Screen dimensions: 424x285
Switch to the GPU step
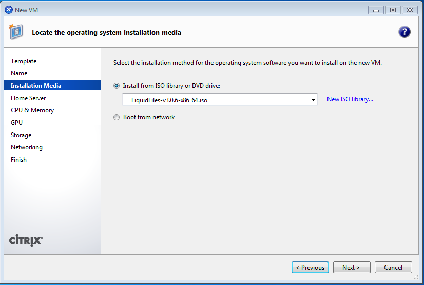click(17, 123)
